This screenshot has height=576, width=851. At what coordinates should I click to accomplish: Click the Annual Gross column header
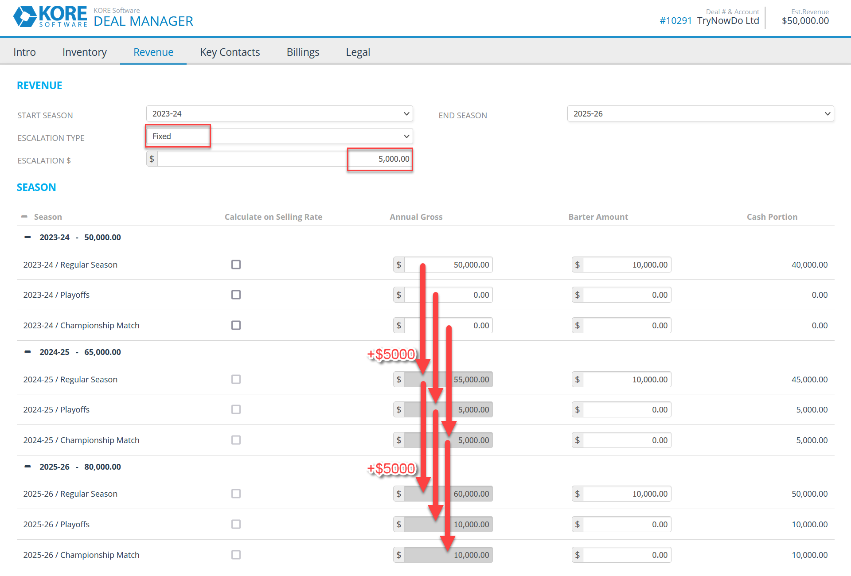[x=416, y=217]
